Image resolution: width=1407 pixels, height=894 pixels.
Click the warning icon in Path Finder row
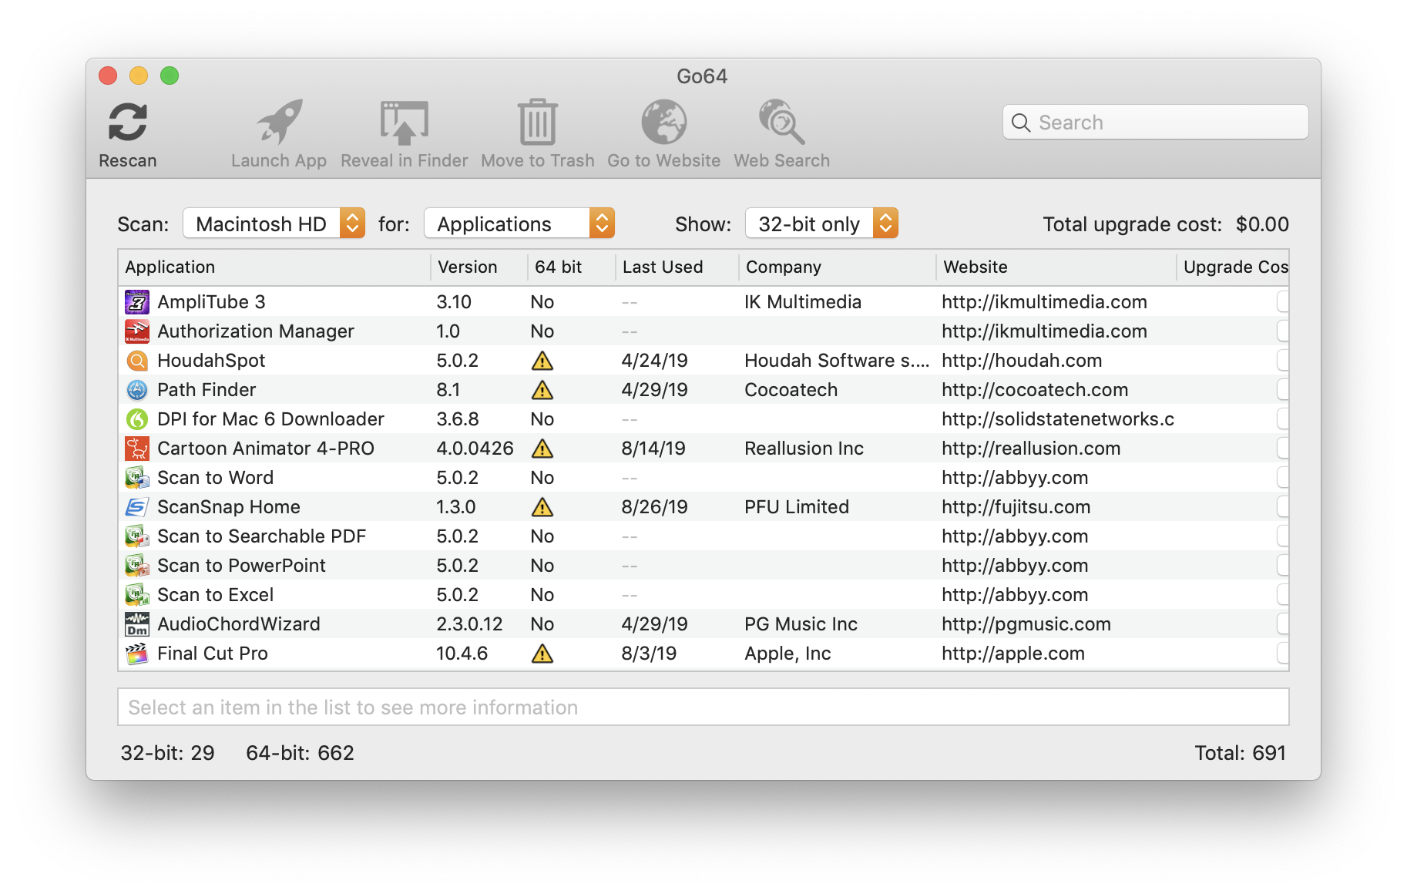[542, 390]
